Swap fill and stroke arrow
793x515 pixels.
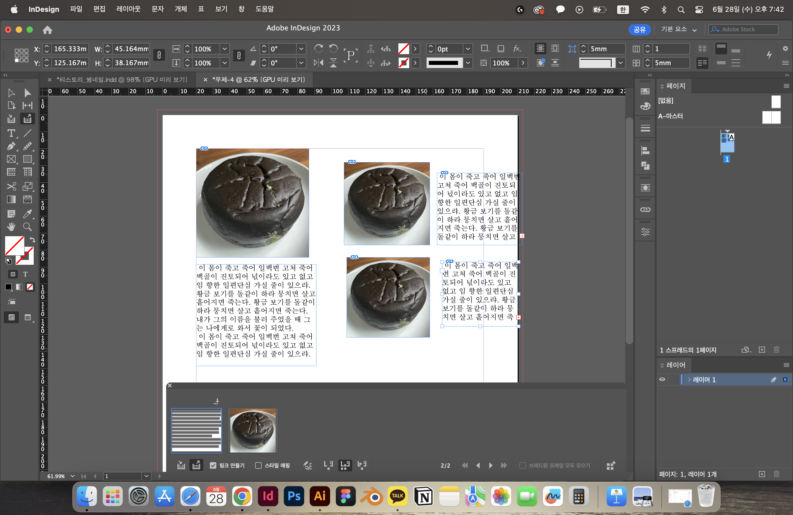[32, 239]
